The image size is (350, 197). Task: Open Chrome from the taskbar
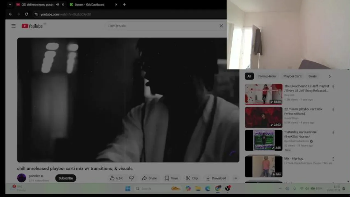(218, 189)
